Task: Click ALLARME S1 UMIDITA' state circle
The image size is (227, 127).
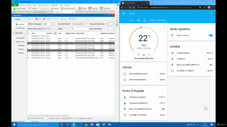Action: coord(172,71)
